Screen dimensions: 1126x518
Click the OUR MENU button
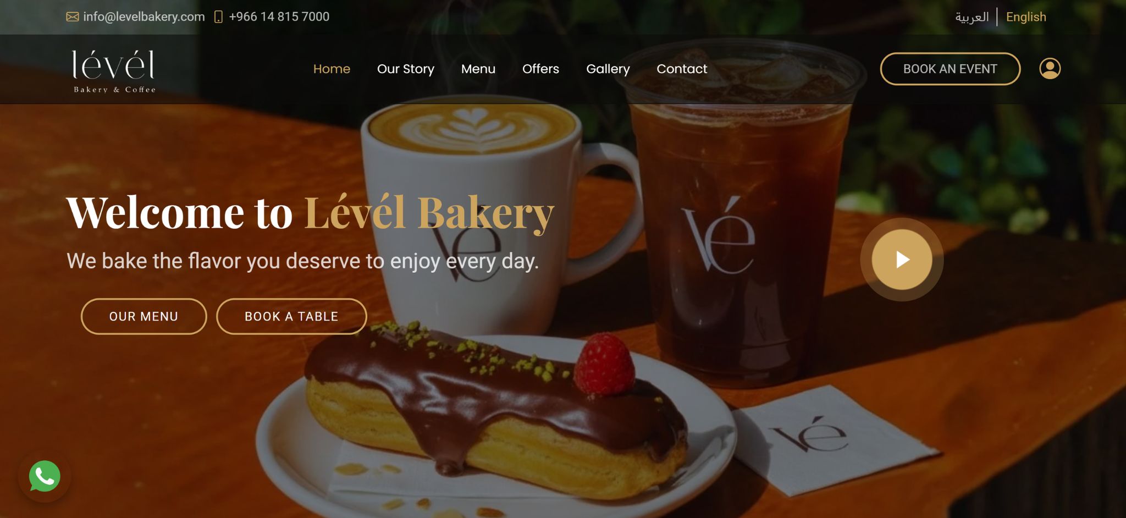[143, 316]
